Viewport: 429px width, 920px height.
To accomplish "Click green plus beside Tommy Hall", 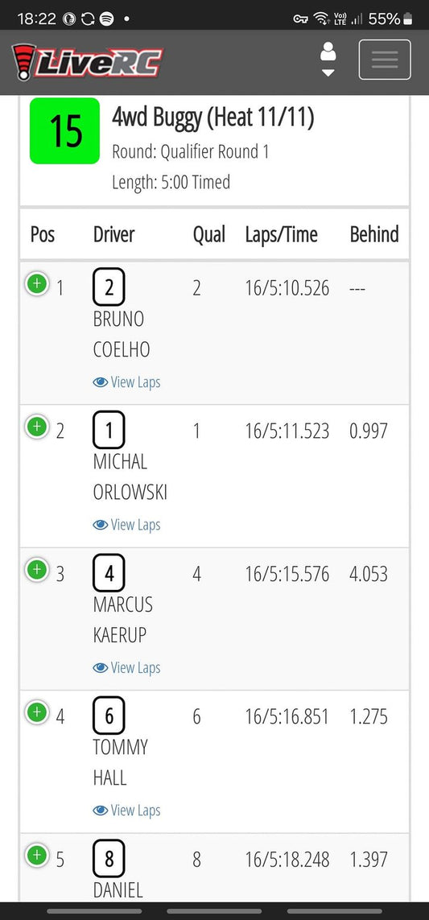I will [x=36, y=712].
